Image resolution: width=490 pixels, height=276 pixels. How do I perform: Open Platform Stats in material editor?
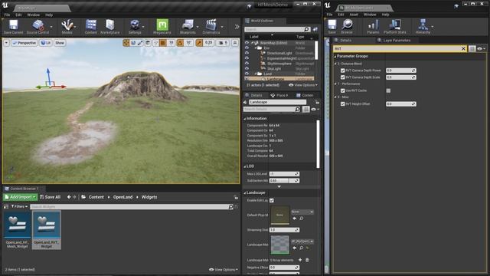(395, 27)
